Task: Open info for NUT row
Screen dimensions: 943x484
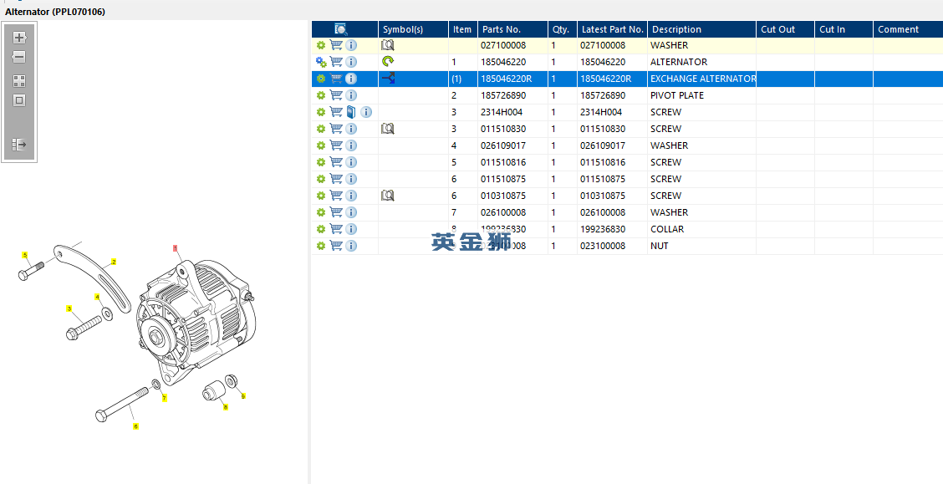Action: tap(351, 246)
